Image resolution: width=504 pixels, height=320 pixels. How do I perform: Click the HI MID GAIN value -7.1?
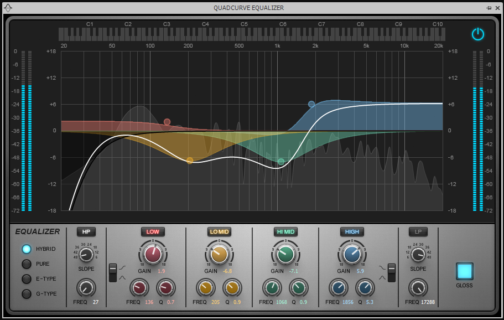pos(293,271)
